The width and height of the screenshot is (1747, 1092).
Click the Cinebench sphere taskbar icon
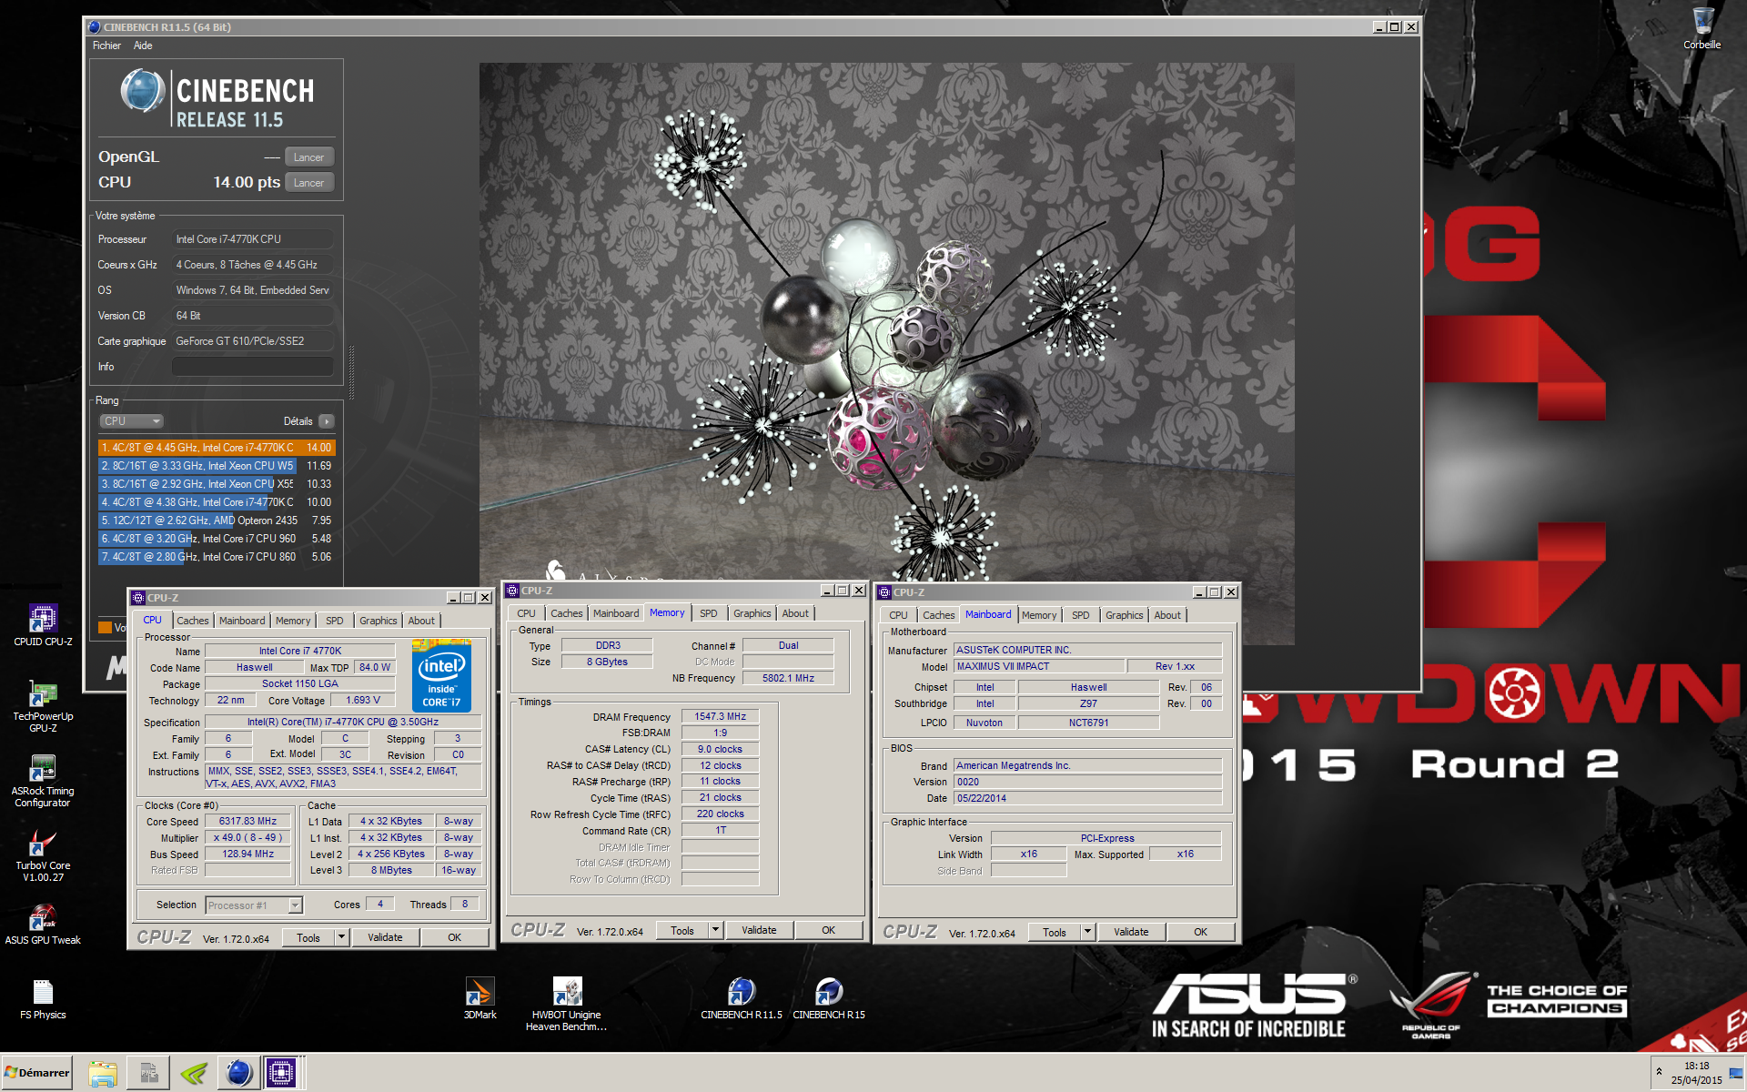click(238, 1074)
